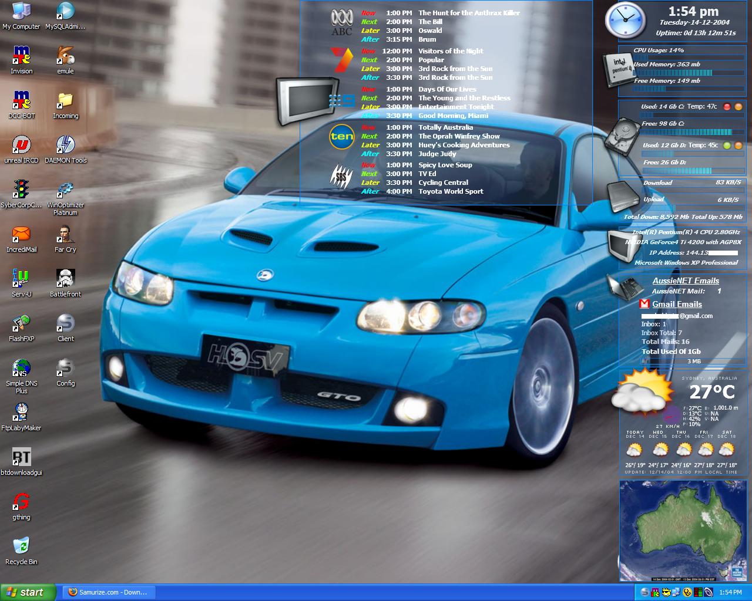752x601 pixels.
Task: Open the DCC-BOT shortcut
Action: tap(21, 105)
